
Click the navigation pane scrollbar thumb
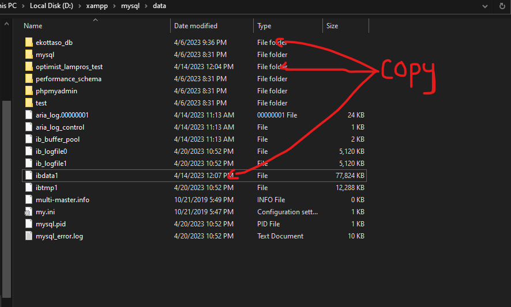pyautogui.click(x=6, y=199)
